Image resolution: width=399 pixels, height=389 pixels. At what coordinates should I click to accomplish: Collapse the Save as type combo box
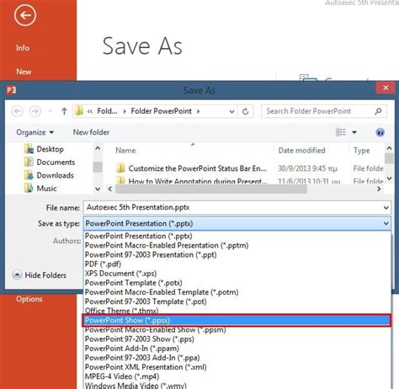(x=386, y=223)
